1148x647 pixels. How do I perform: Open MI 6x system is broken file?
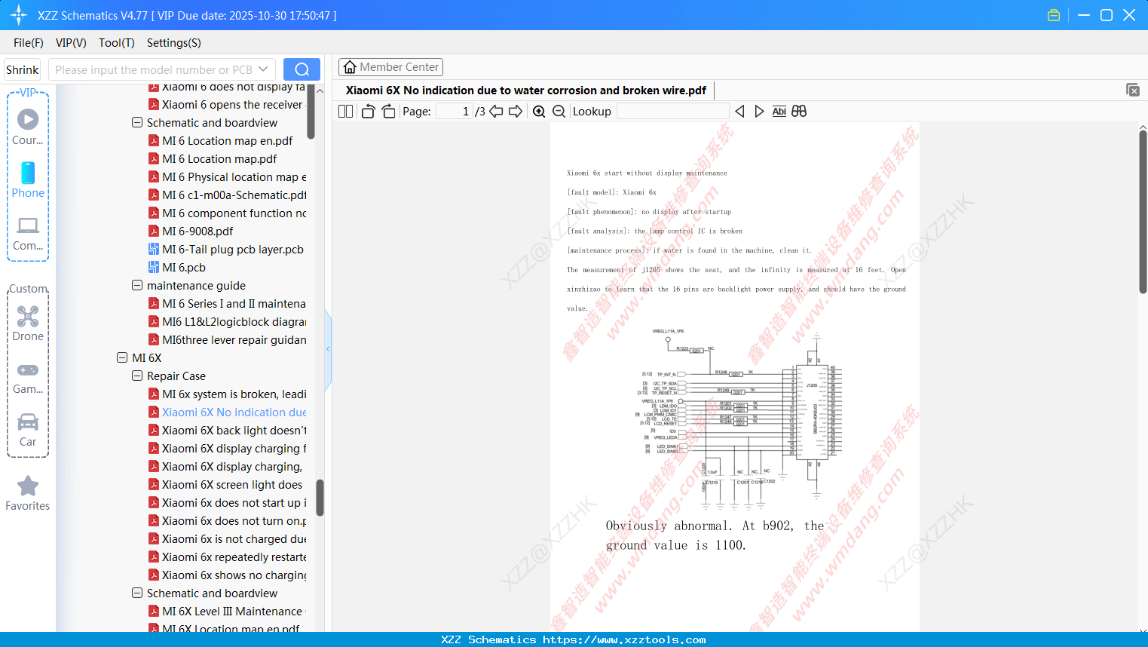[227, 394]
